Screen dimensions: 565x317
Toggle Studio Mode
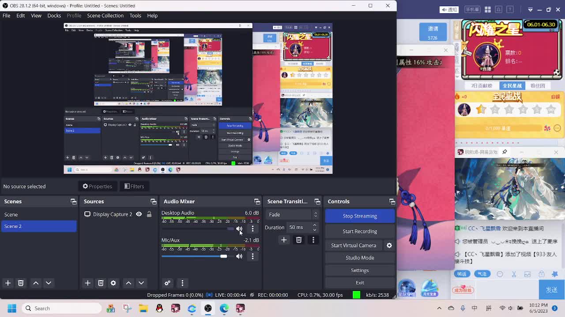coord(360,258)
